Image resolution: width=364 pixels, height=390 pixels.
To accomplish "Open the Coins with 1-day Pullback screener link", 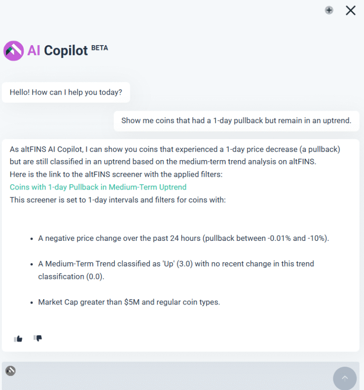I will [98, 187].
